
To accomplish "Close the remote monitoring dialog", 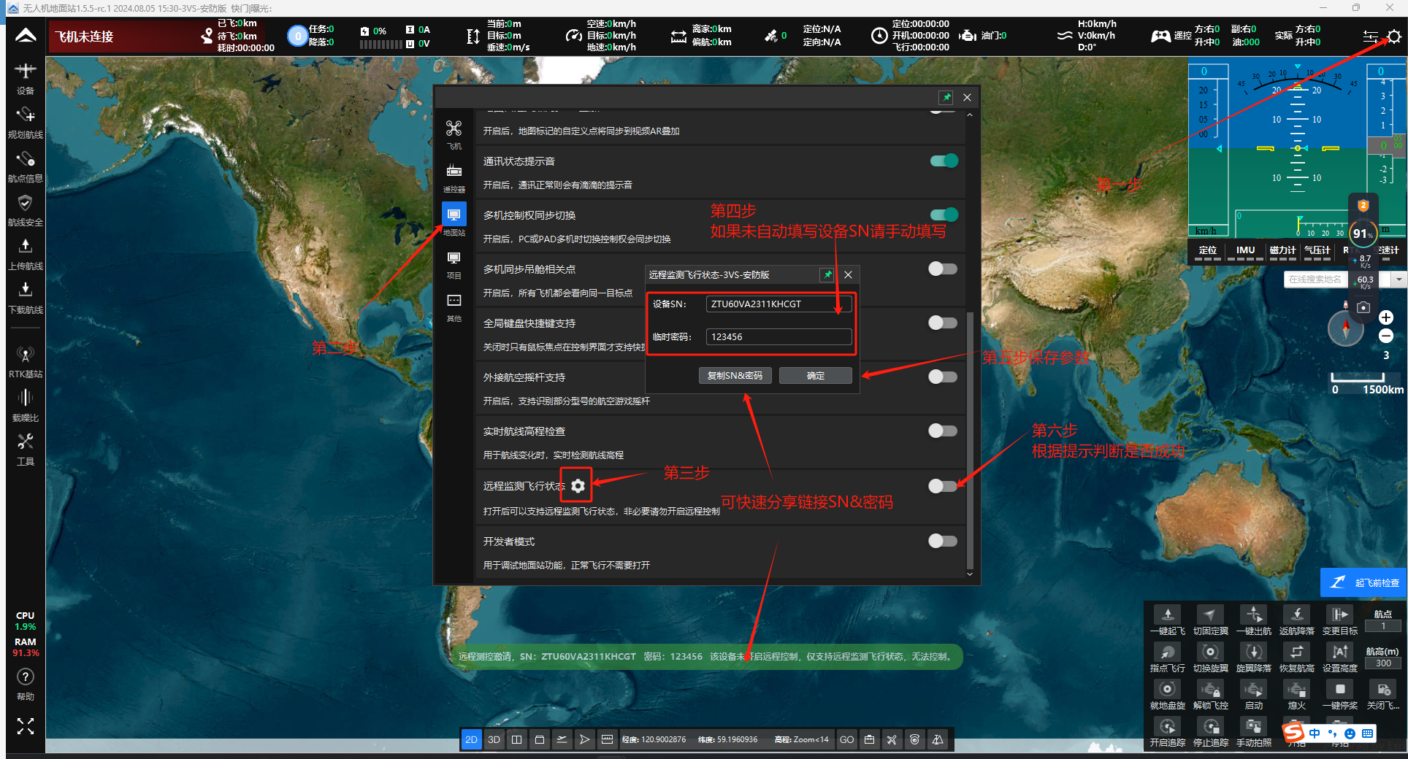I will 848,274.
